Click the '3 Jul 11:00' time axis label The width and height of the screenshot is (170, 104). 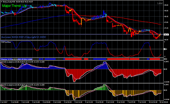(25, 102)
